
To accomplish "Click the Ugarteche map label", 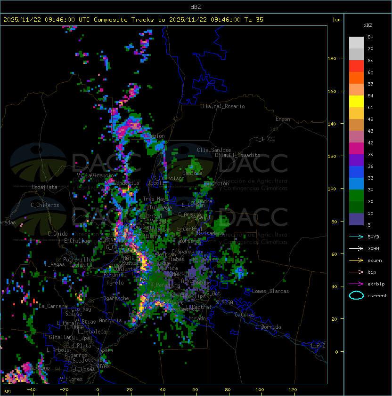I will (x=116, y=298).
